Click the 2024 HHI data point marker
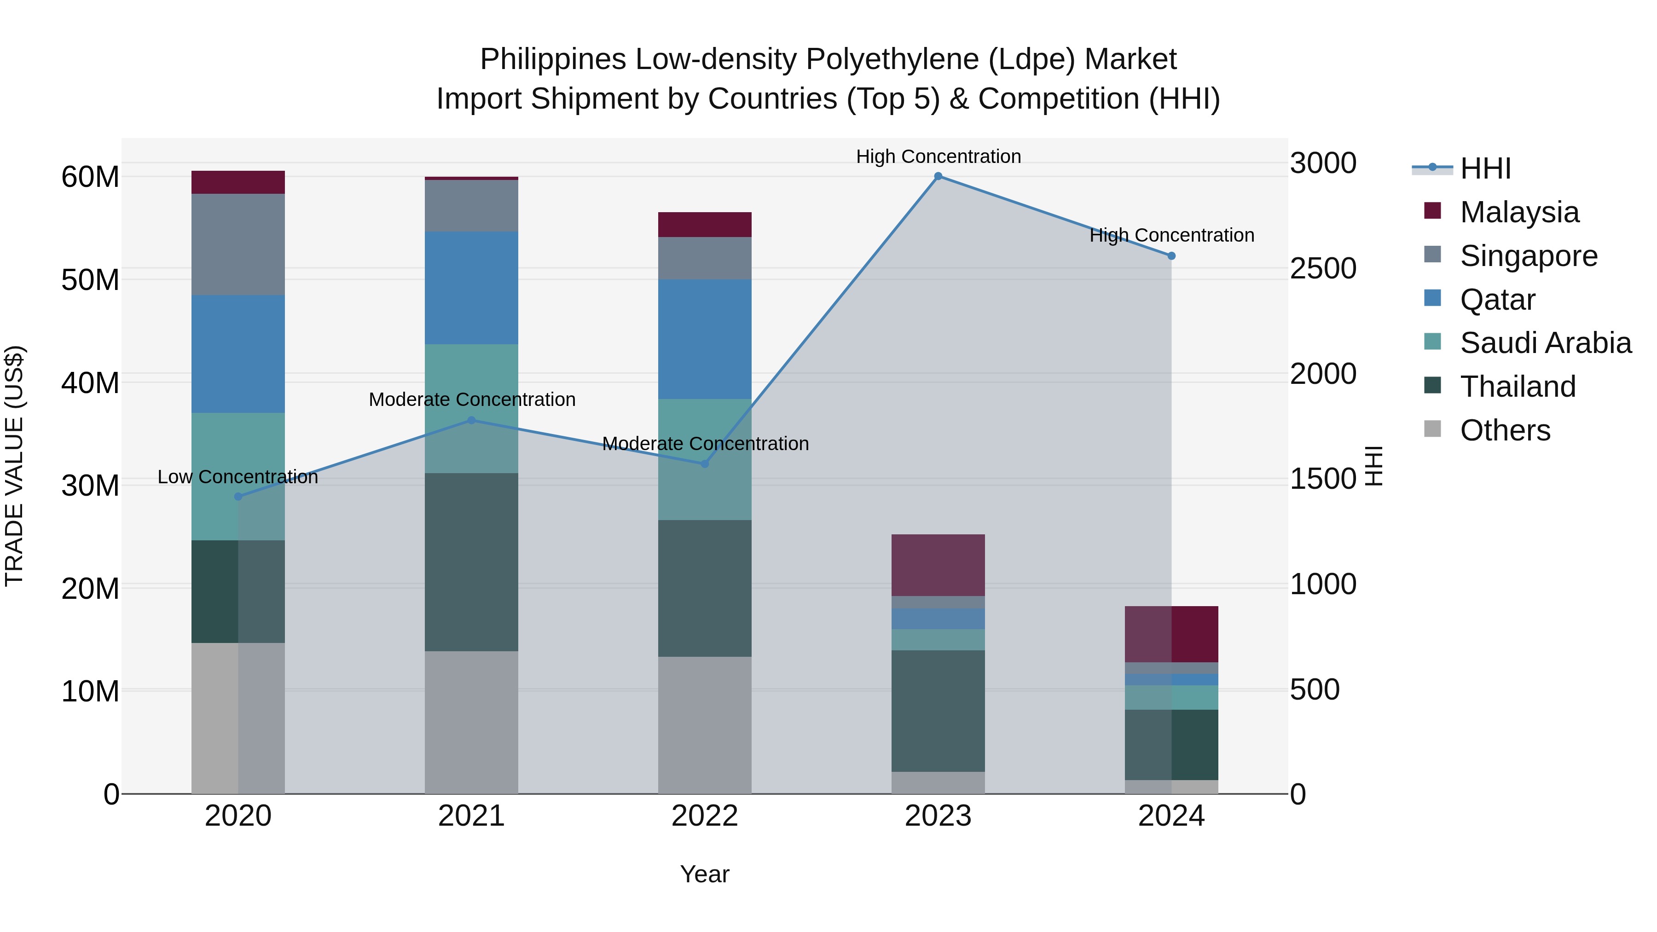Image resolution: width=1657 pixels, height=932 pixels. point(1171,256)
